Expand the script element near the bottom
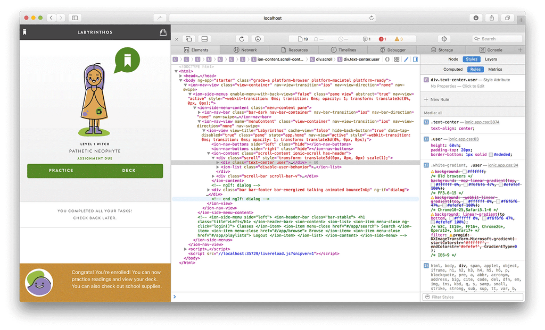Screen dimensions: 545x330 185,249
